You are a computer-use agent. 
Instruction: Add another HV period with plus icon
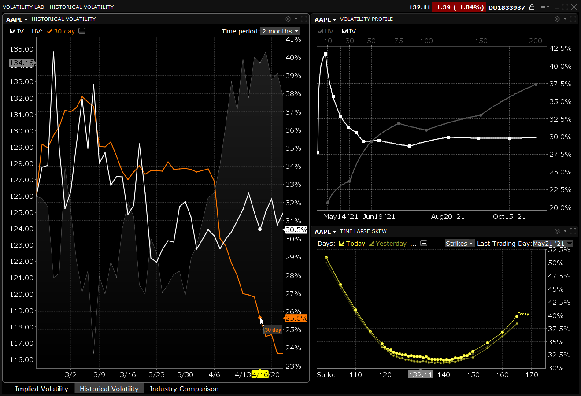point(82,31)
